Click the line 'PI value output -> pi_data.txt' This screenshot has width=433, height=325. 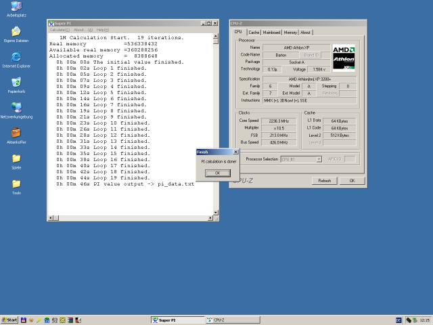point(125,184)
